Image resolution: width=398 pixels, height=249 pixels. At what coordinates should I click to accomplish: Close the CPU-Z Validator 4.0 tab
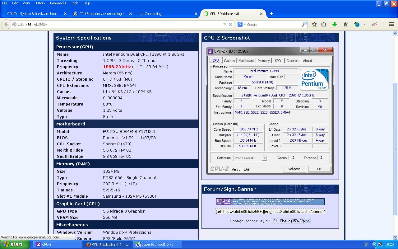tap(261, 14)
